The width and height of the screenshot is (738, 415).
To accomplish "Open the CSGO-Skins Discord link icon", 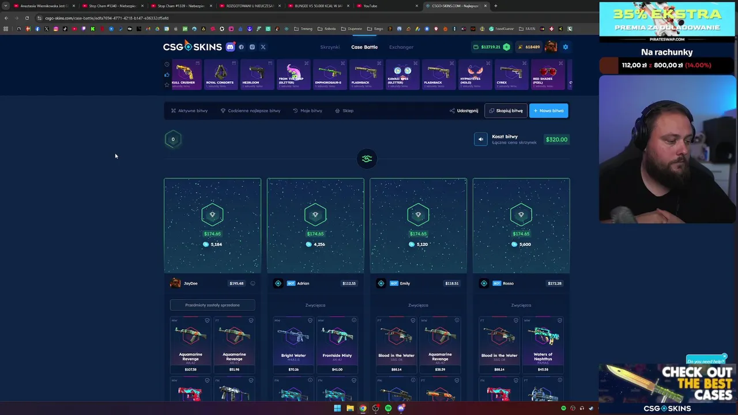I will [230, 47].
